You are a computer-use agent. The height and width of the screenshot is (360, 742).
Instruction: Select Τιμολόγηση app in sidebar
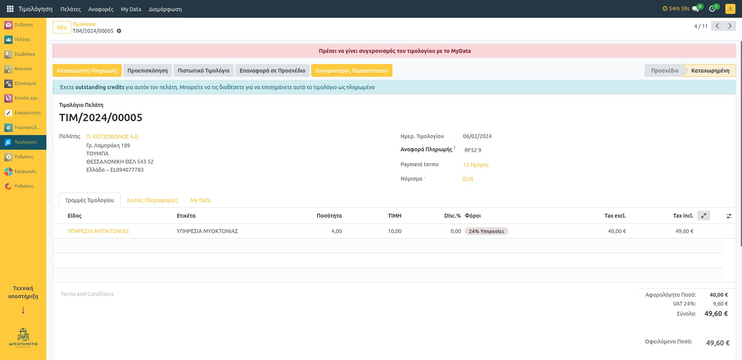coord(23,142)
